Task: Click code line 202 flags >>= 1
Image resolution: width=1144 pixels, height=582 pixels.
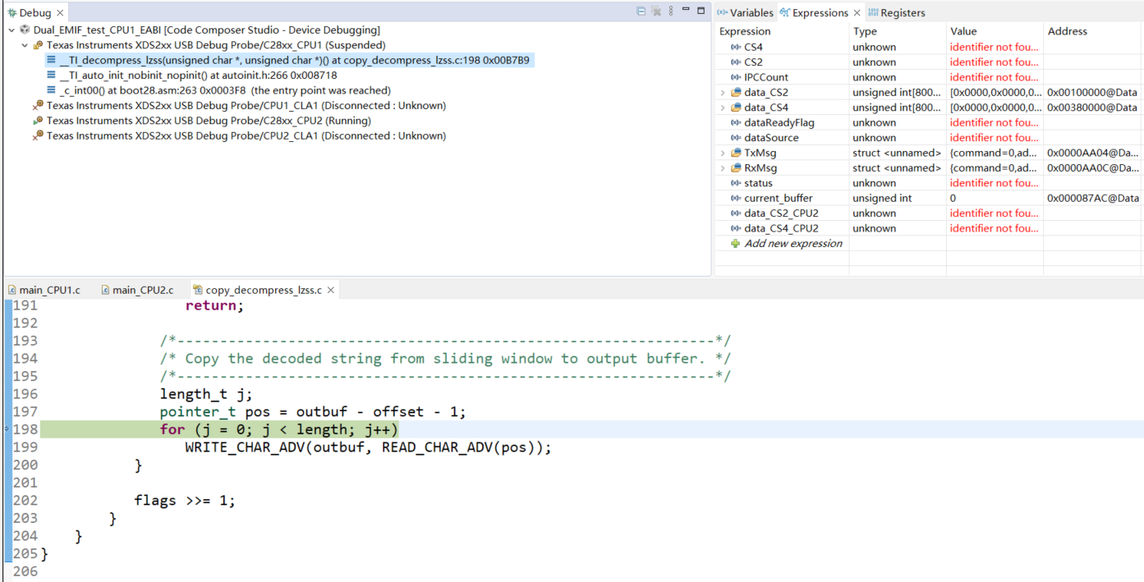Action: coord(185,501)
